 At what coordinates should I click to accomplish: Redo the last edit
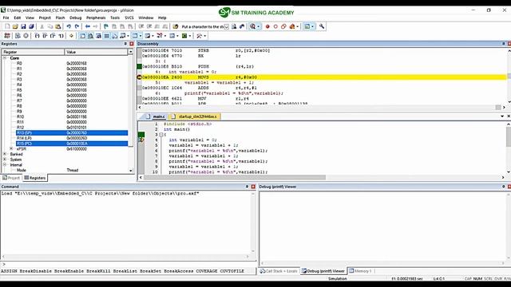click(x=77, y=26)
